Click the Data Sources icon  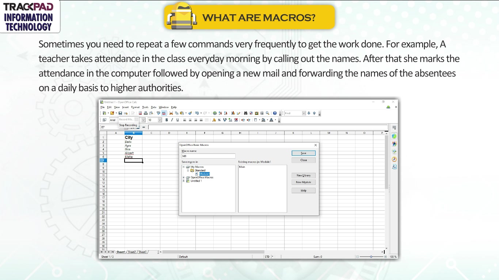pos(262,113)
